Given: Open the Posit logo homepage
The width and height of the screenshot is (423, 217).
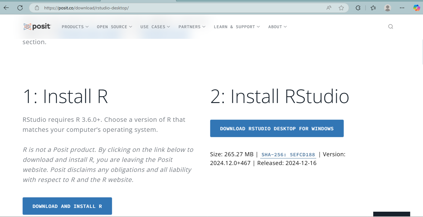Looking at the screenshot, I should [x=37, y=27].
